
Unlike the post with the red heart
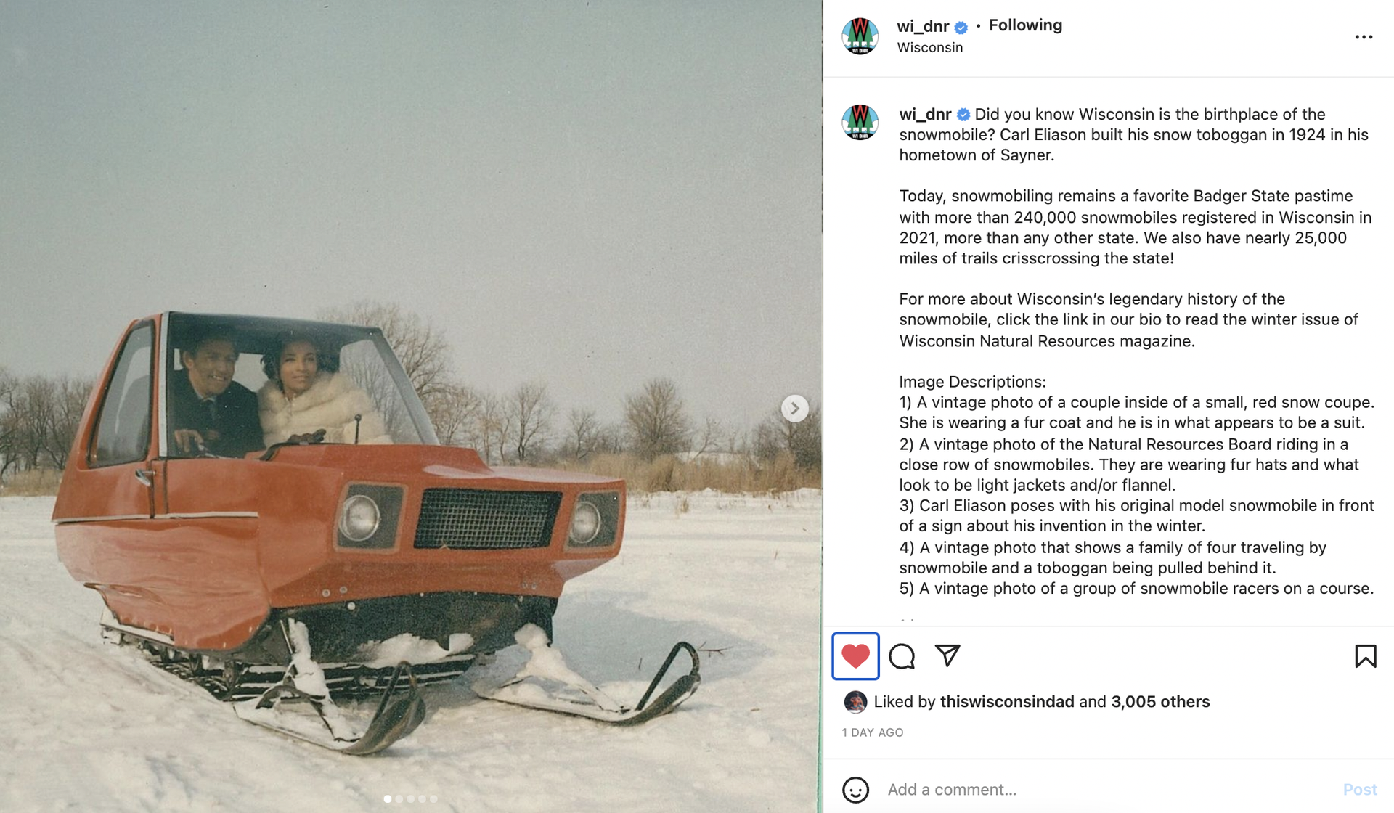(855, 656)
